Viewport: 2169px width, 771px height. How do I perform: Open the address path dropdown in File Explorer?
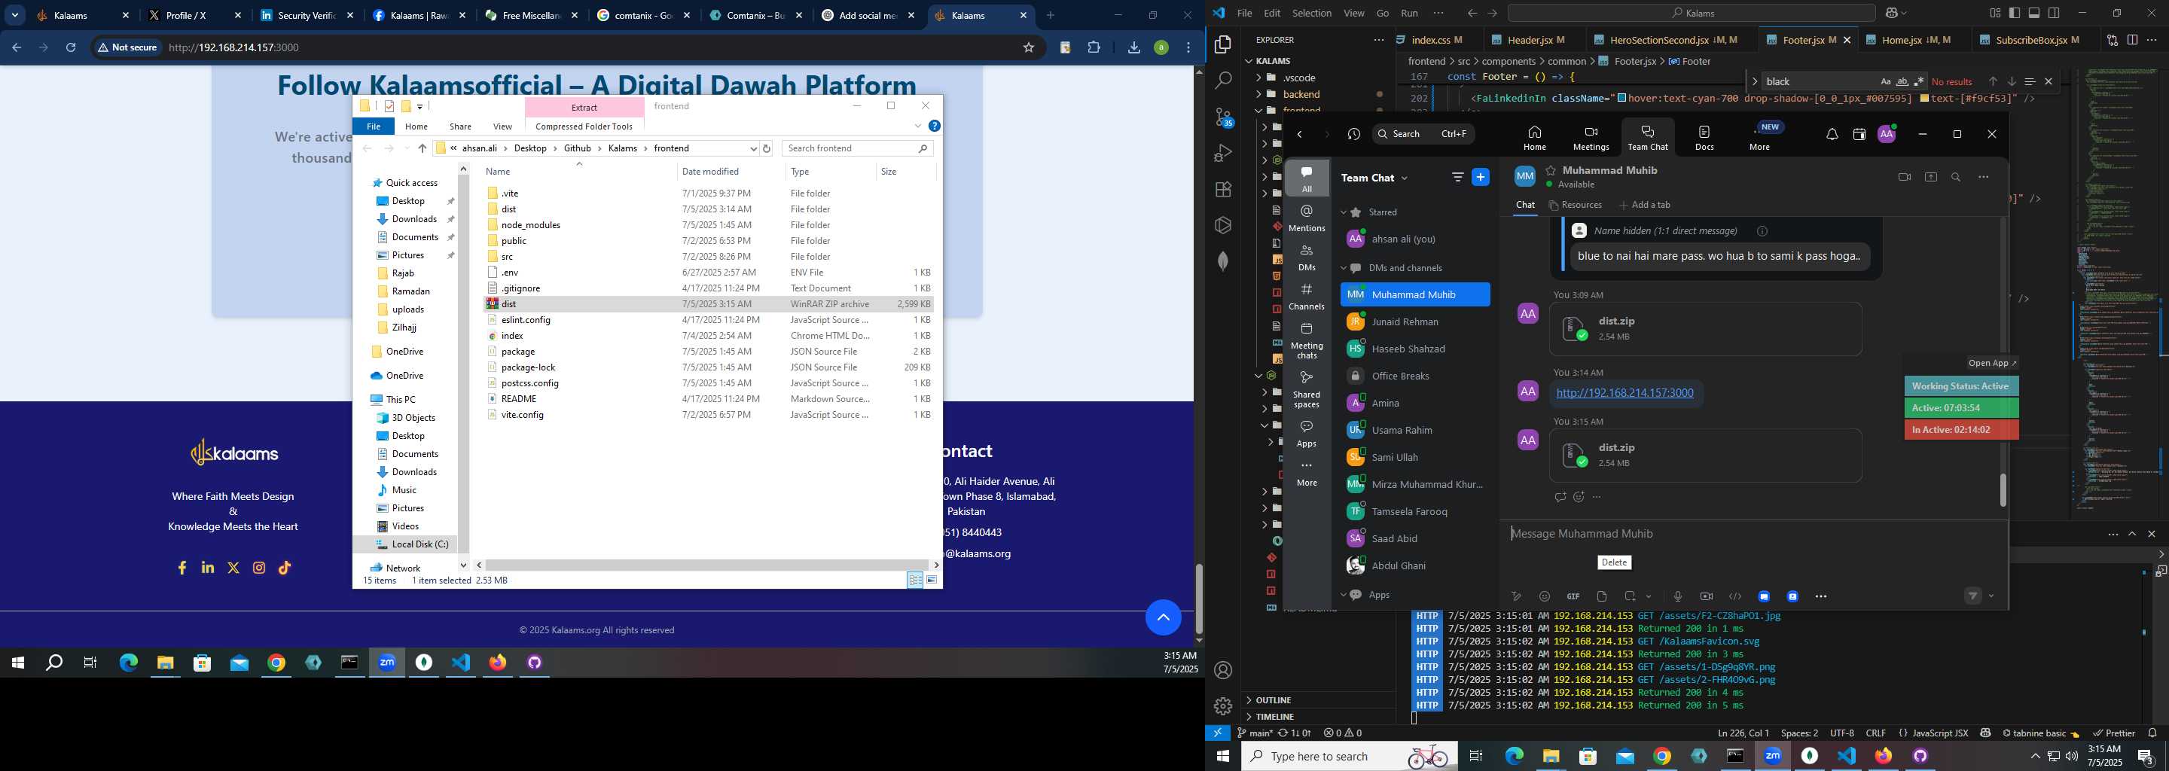coord(753,149)
